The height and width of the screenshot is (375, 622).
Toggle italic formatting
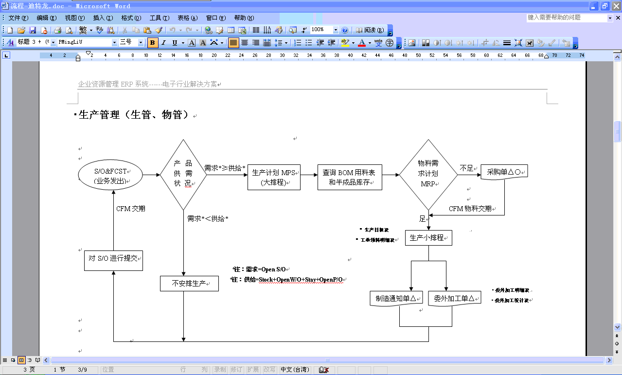164,42
